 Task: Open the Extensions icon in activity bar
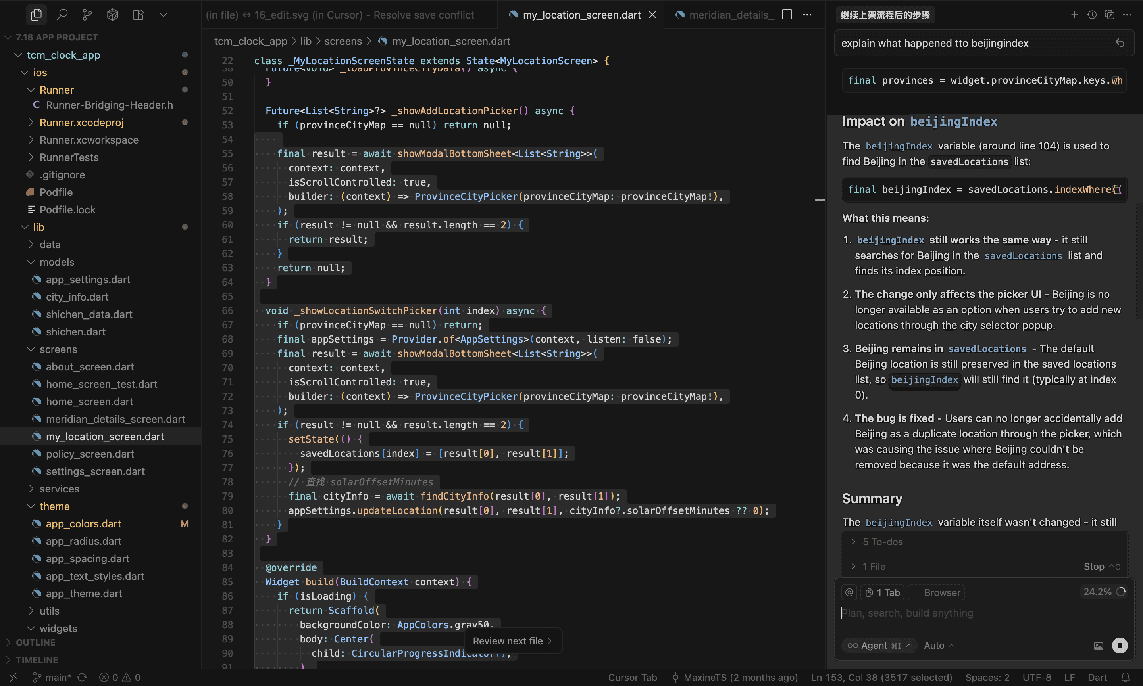[x=138, y=15]
